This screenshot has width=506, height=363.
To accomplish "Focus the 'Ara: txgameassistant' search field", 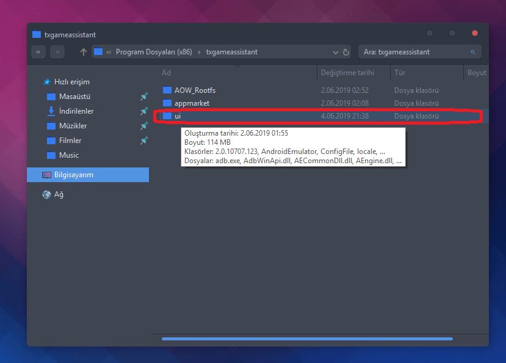I will coord(420,52).
